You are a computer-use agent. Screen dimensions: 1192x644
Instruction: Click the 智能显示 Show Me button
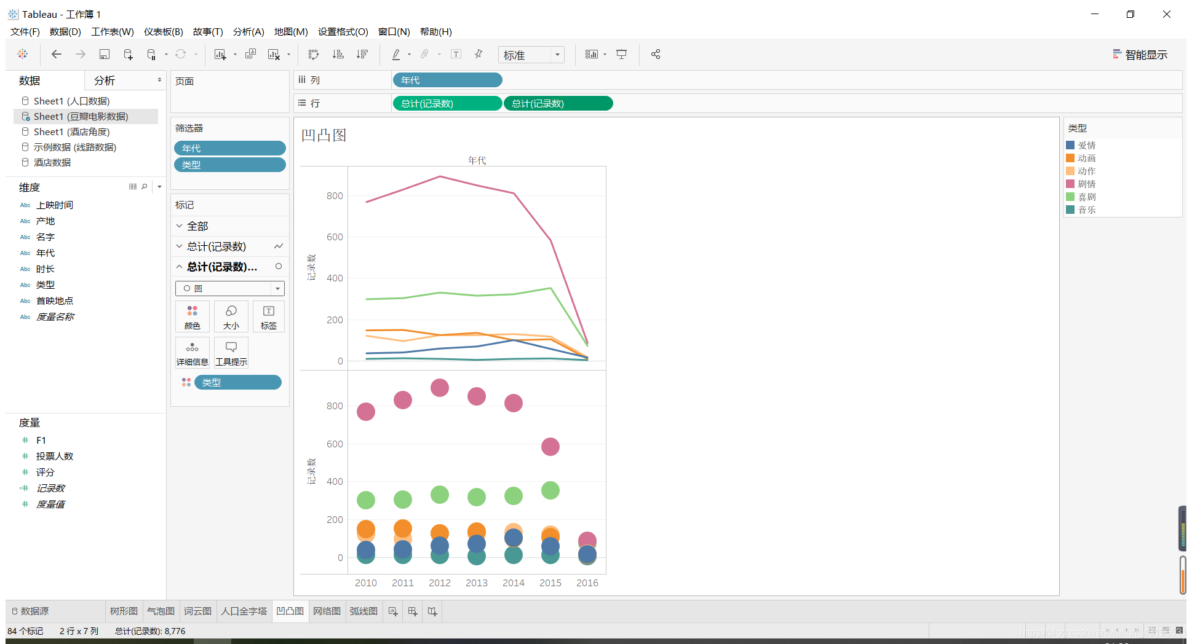[1140, 55]
